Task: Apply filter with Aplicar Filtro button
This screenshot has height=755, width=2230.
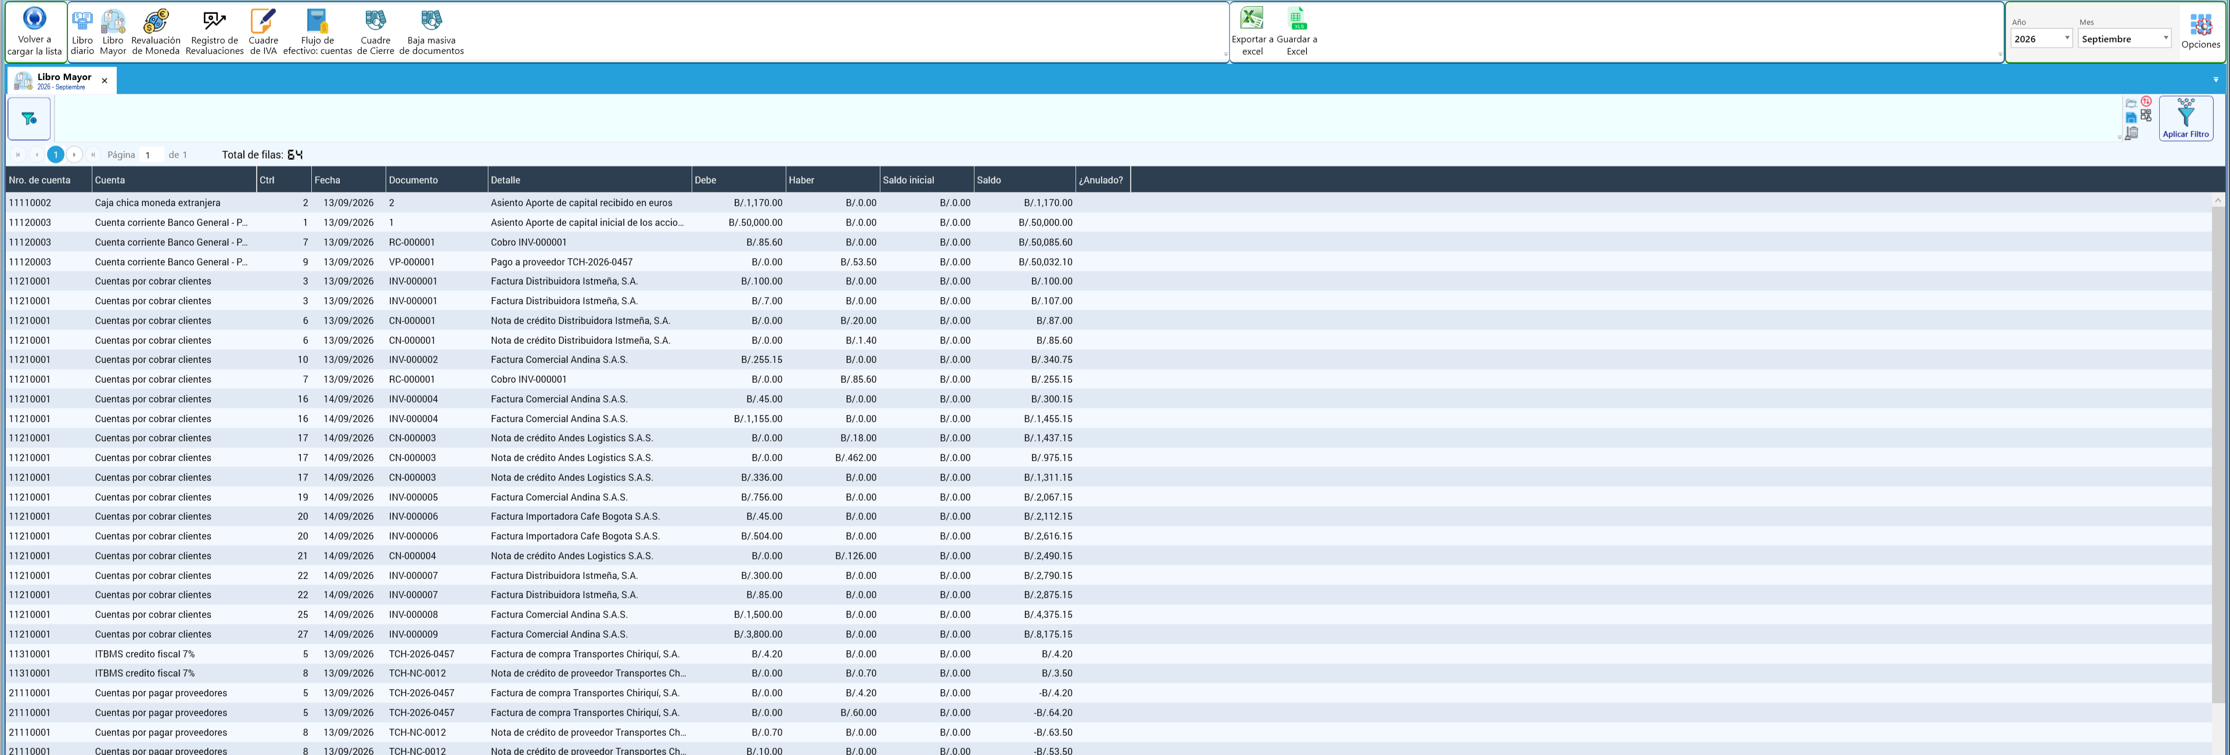Action: tap(2185, 118)
